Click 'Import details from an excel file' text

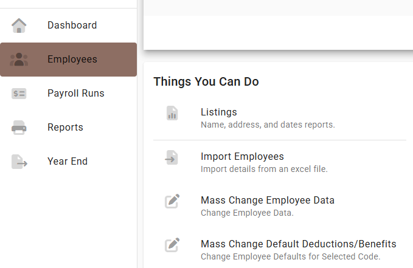click(264, 169)
